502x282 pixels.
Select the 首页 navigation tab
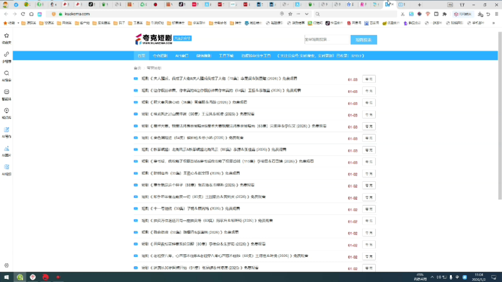[x=141, y=56]
